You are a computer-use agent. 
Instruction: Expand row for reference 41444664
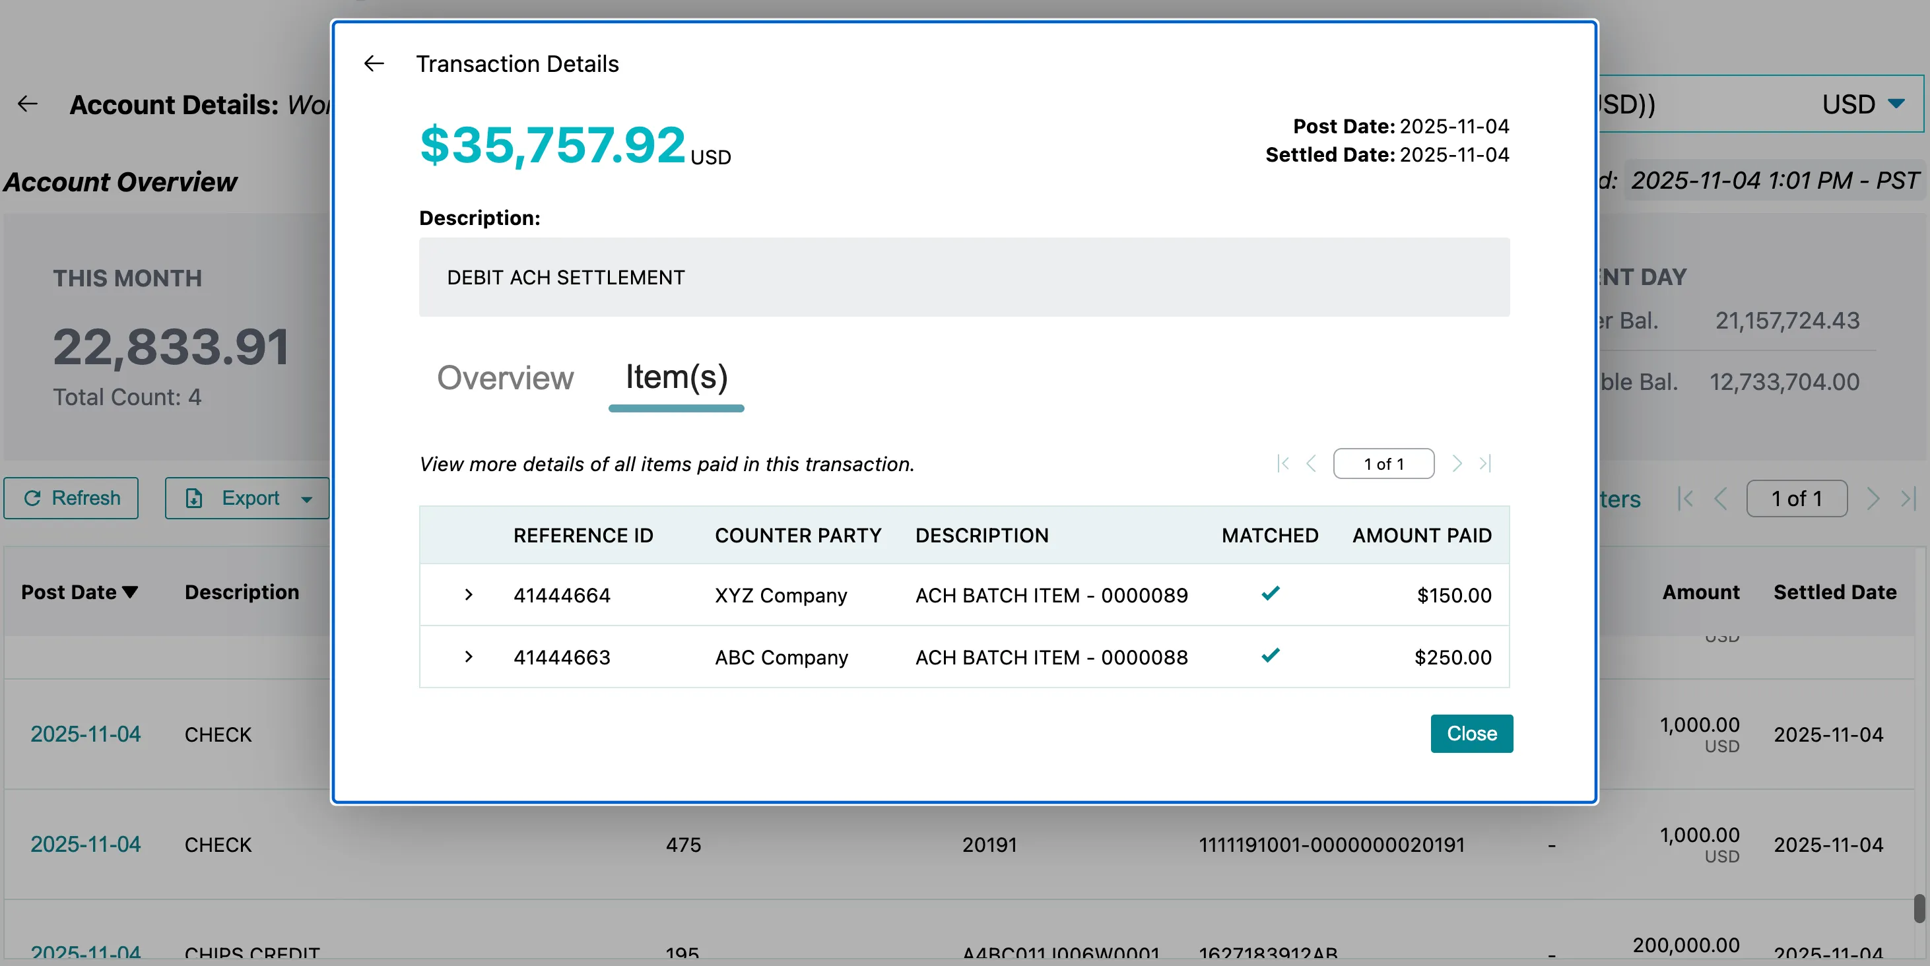click(468, 595)
